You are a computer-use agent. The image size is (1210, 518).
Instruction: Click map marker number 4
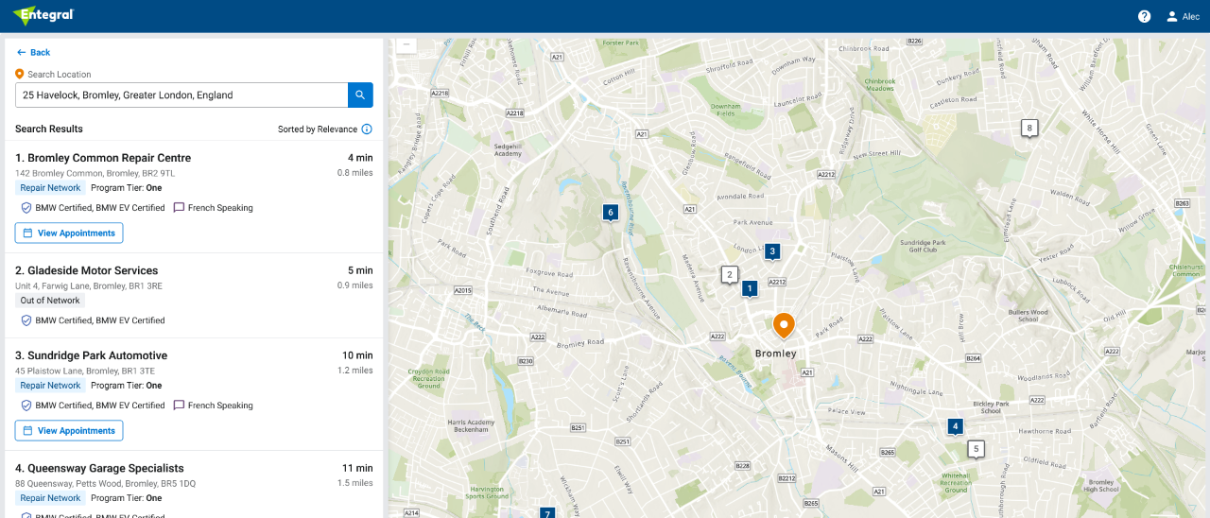point(956,426)
